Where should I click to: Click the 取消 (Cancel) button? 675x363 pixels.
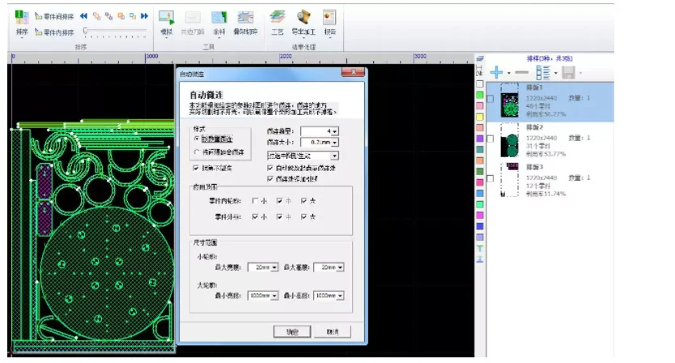tap(332, 331)
